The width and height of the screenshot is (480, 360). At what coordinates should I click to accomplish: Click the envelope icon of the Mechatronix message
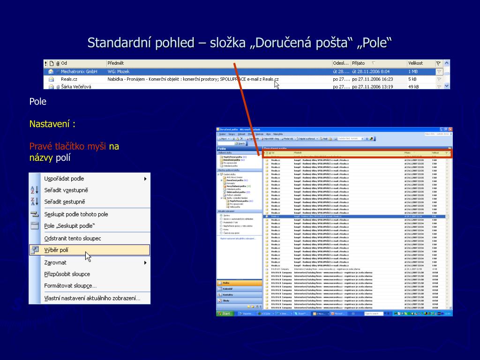tap(51, 72)
